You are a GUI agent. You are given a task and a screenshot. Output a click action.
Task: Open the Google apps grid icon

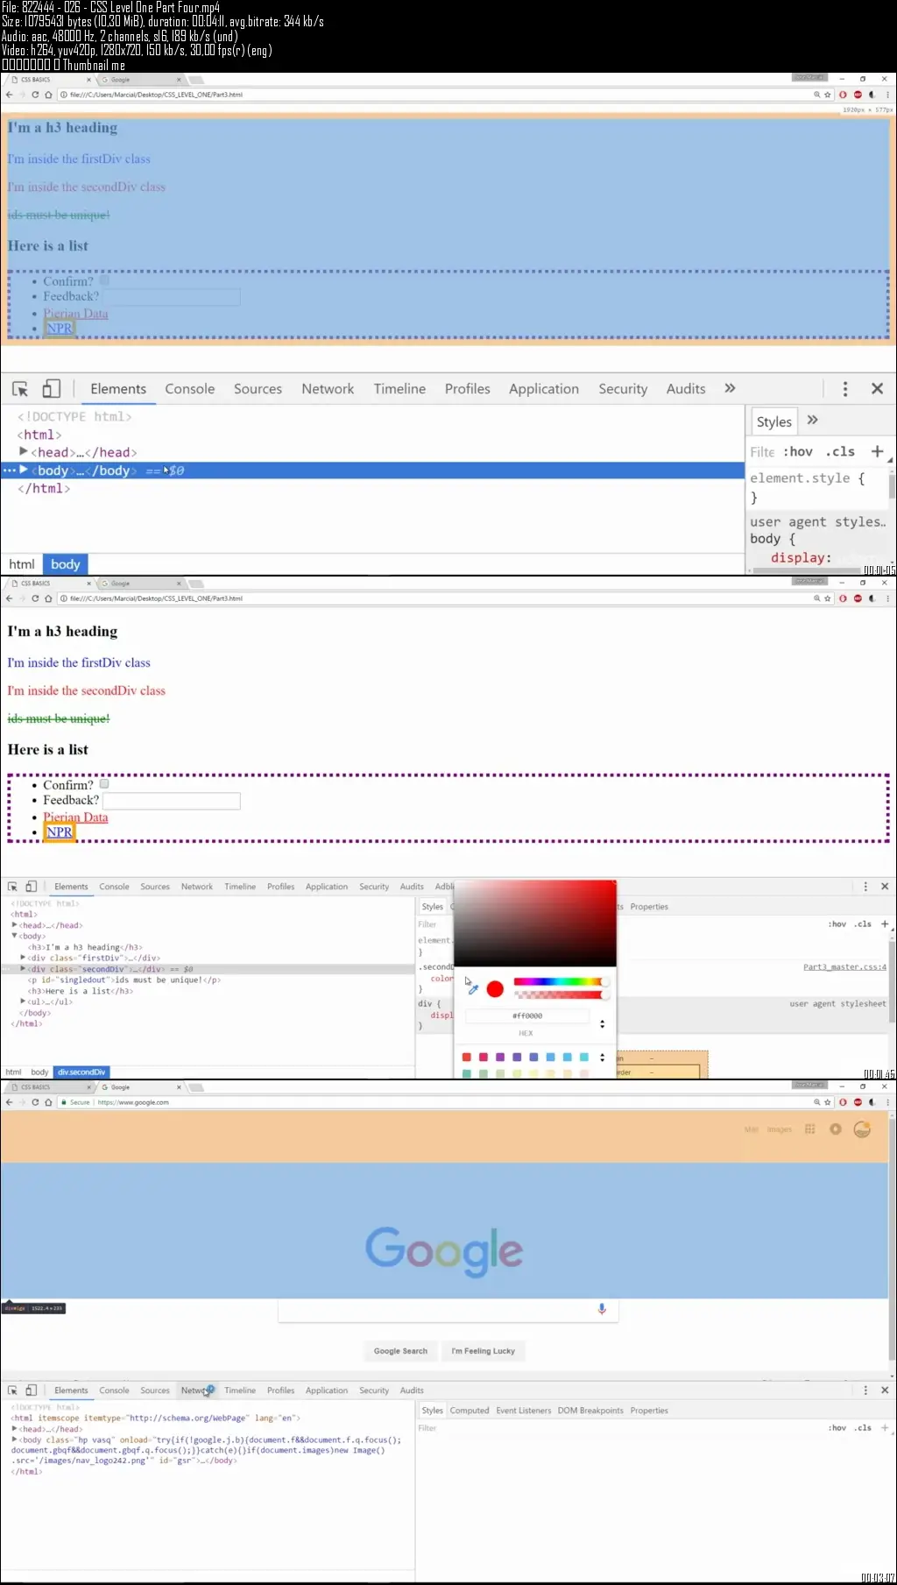tap(809, 1129)
